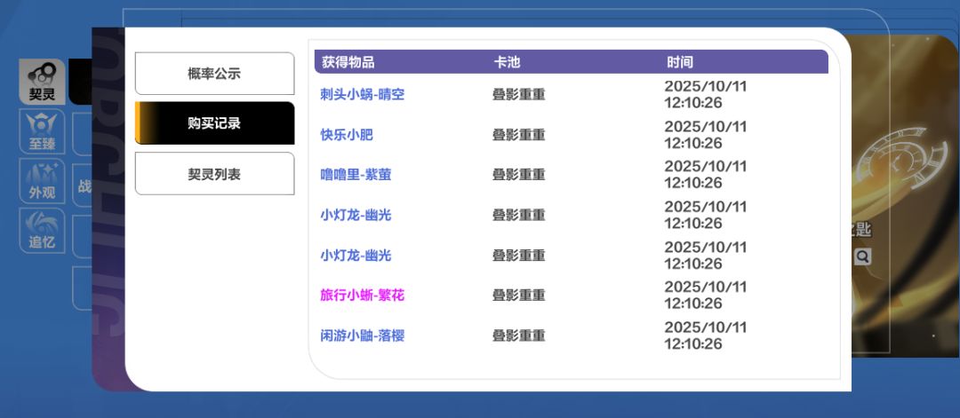Click the timestamp in the 噜噜里-紫萤 row

click(706, 175)
